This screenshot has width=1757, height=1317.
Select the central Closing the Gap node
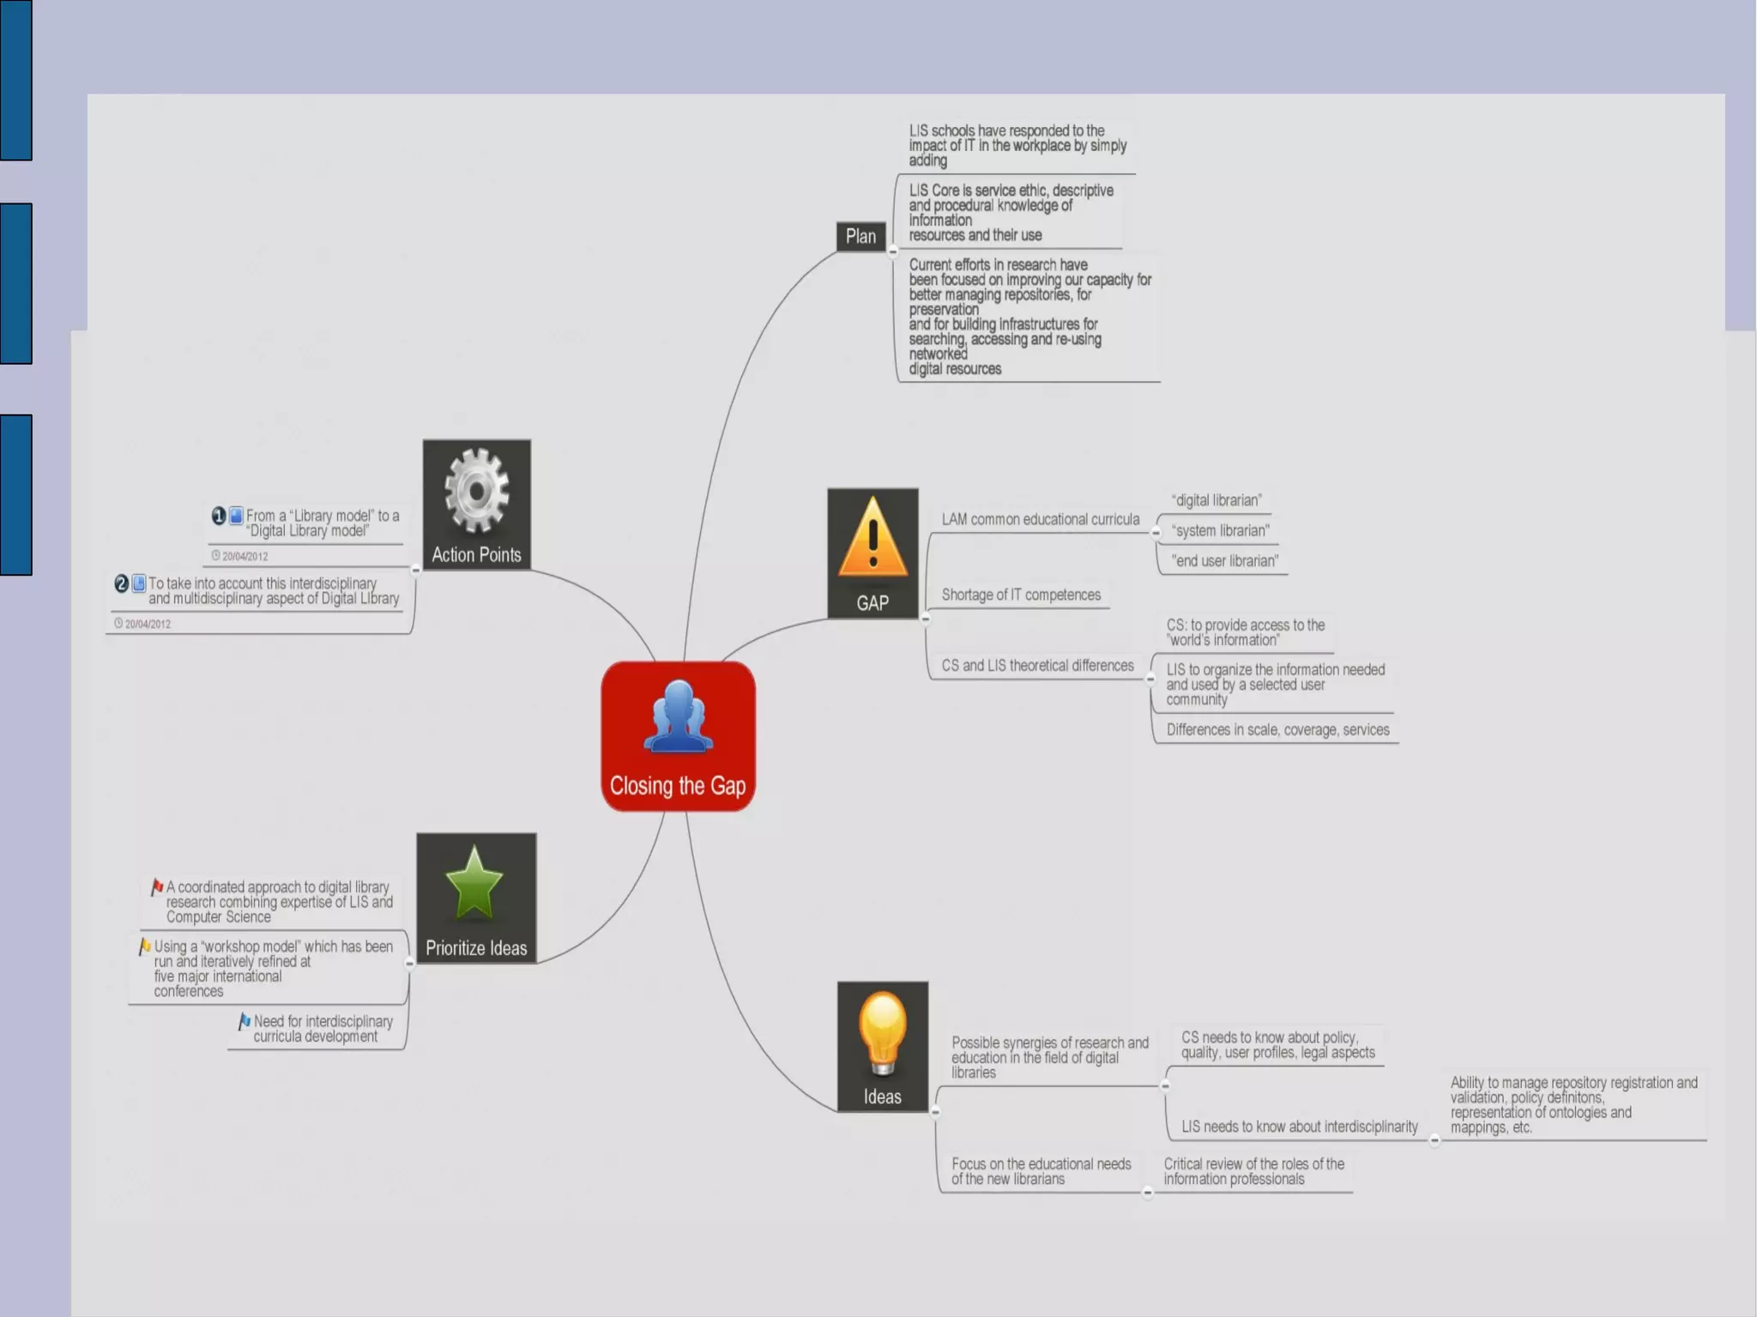click(678, 736)
